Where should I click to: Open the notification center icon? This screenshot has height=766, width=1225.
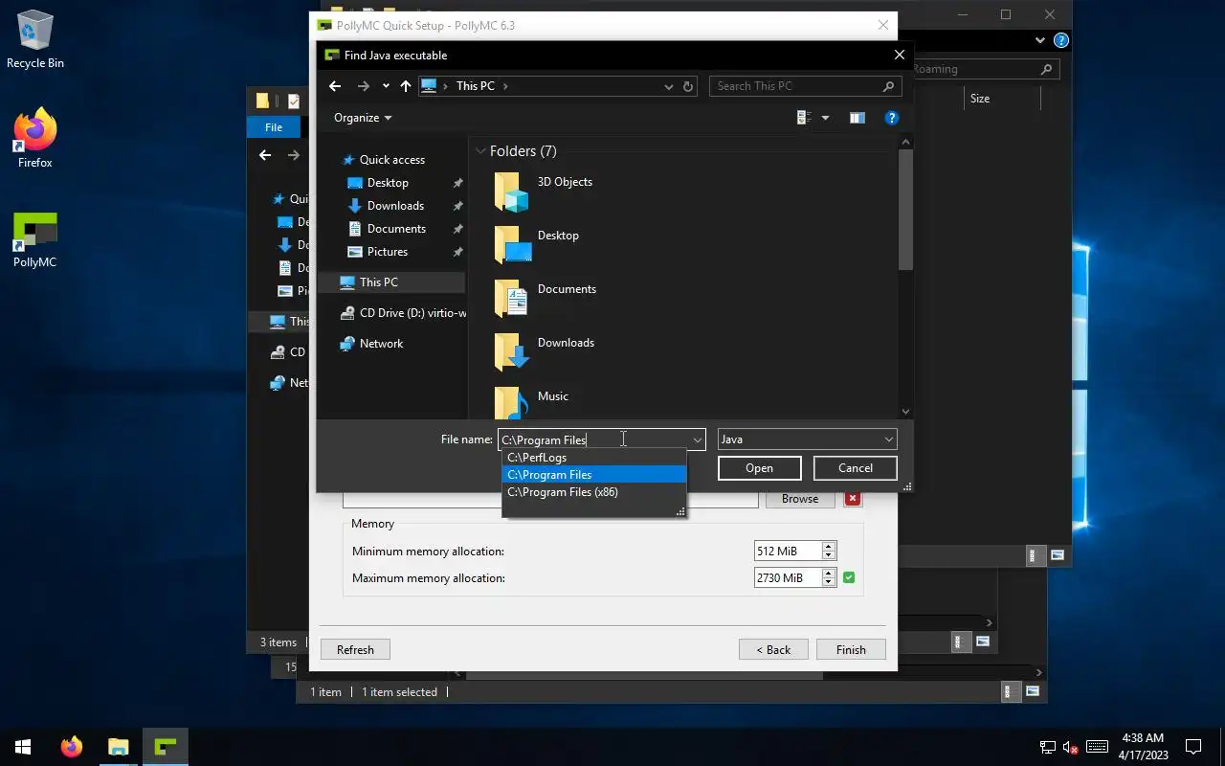point(1193,747)
